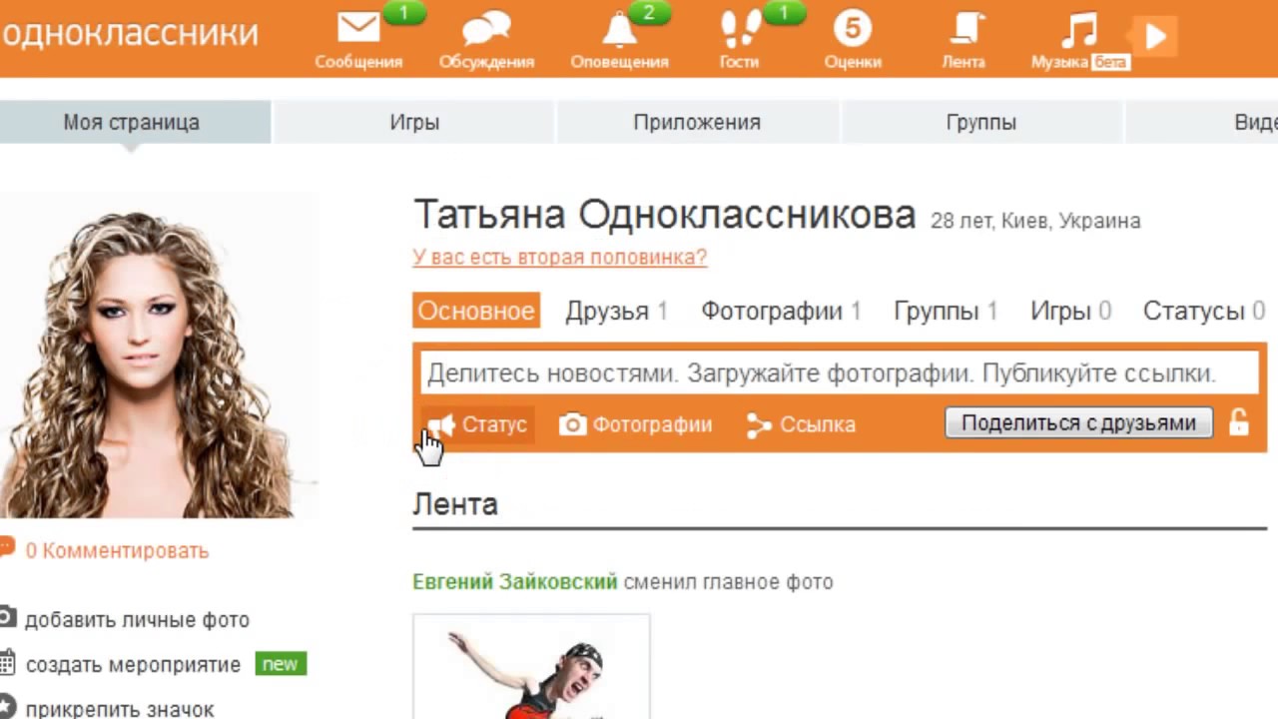Click the 'бета' label next to Музыка
Screen dimensions: 1278x719
tap(1109, 62)
